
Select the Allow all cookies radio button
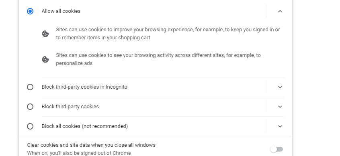pos(30,11)
